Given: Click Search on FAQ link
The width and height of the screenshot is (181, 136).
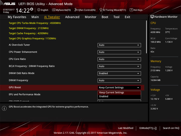Looking at the screenshot, I should pyautogui.click(x=171, y=128).
